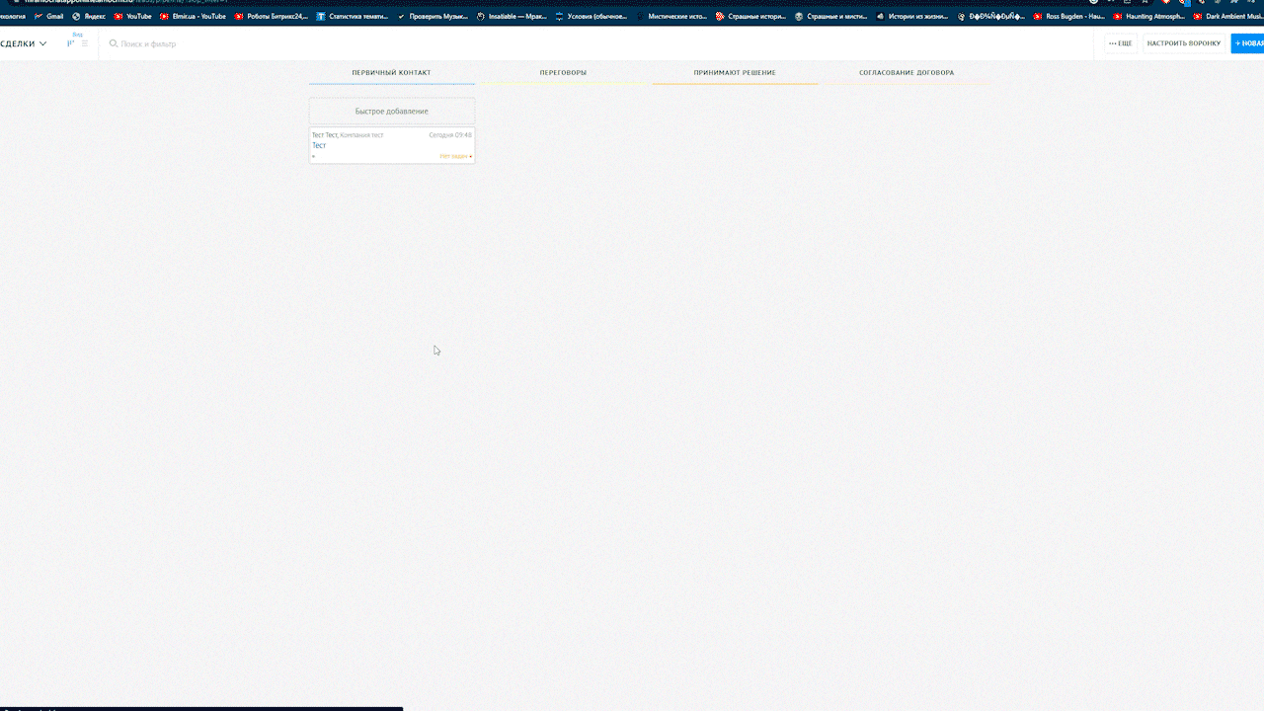Open Статистика темати... bookmark
The image size is (1264, 711).
pos(352,16)
